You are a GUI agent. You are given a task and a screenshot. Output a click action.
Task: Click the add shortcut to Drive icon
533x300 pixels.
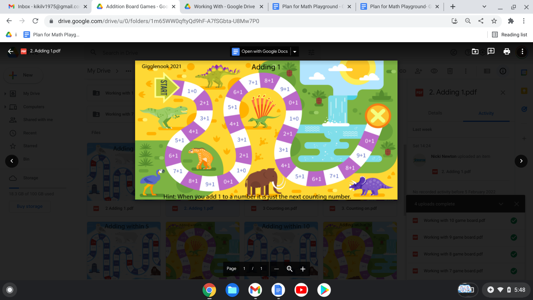[x=475, y=51]
